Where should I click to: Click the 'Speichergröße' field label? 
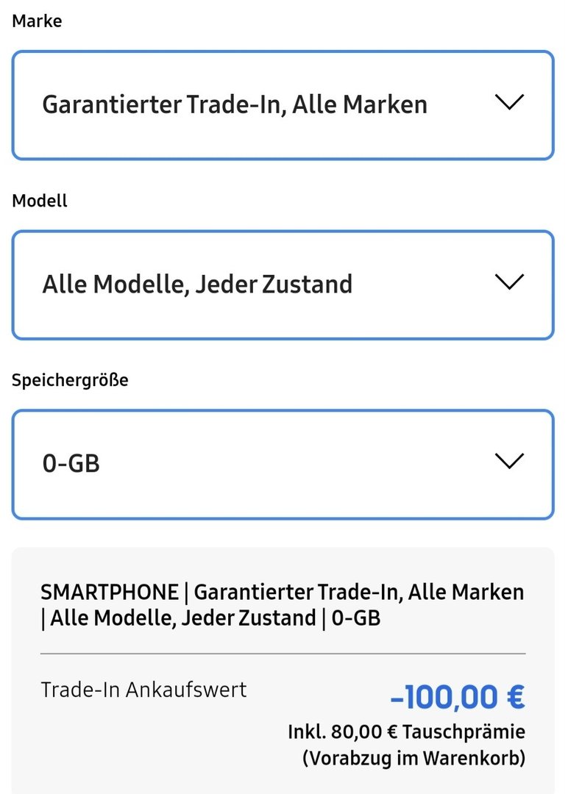point(70,381)
